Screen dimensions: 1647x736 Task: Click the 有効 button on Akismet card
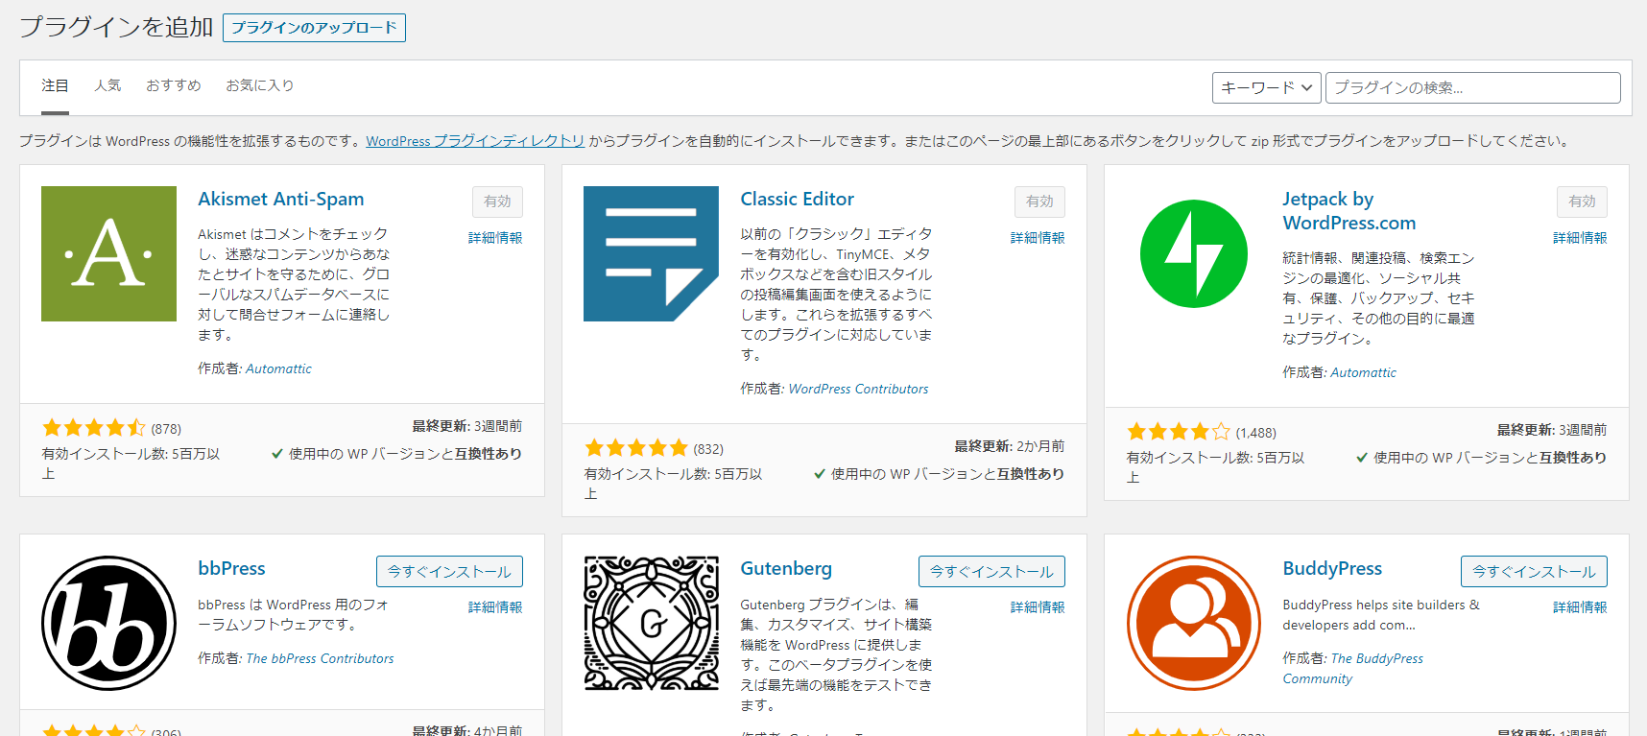coord(497,202)
